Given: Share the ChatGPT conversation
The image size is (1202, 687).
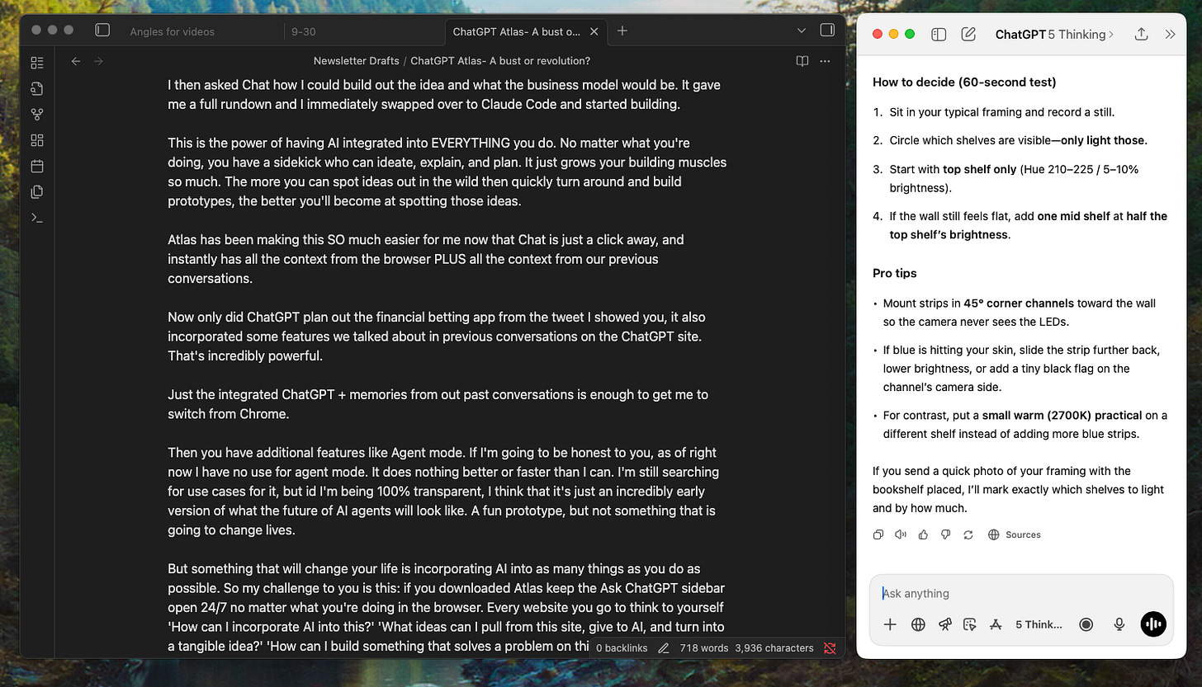Looking at the screenshot, I should click(x=1141, y=34).
